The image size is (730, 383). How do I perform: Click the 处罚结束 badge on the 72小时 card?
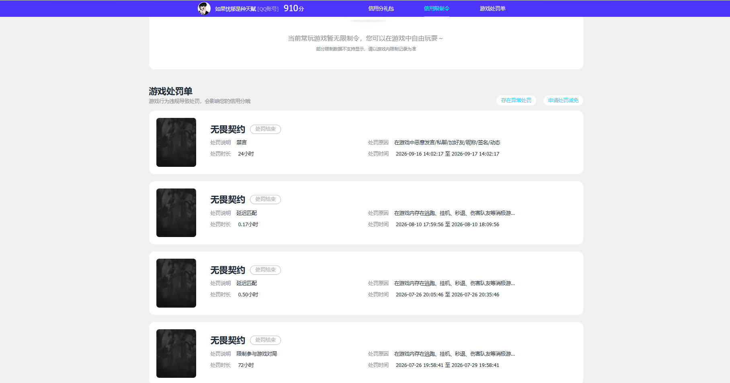265,340
